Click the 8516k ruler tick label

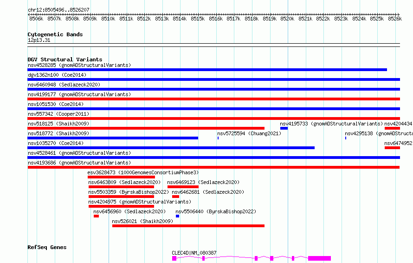[x=216, y=19]
